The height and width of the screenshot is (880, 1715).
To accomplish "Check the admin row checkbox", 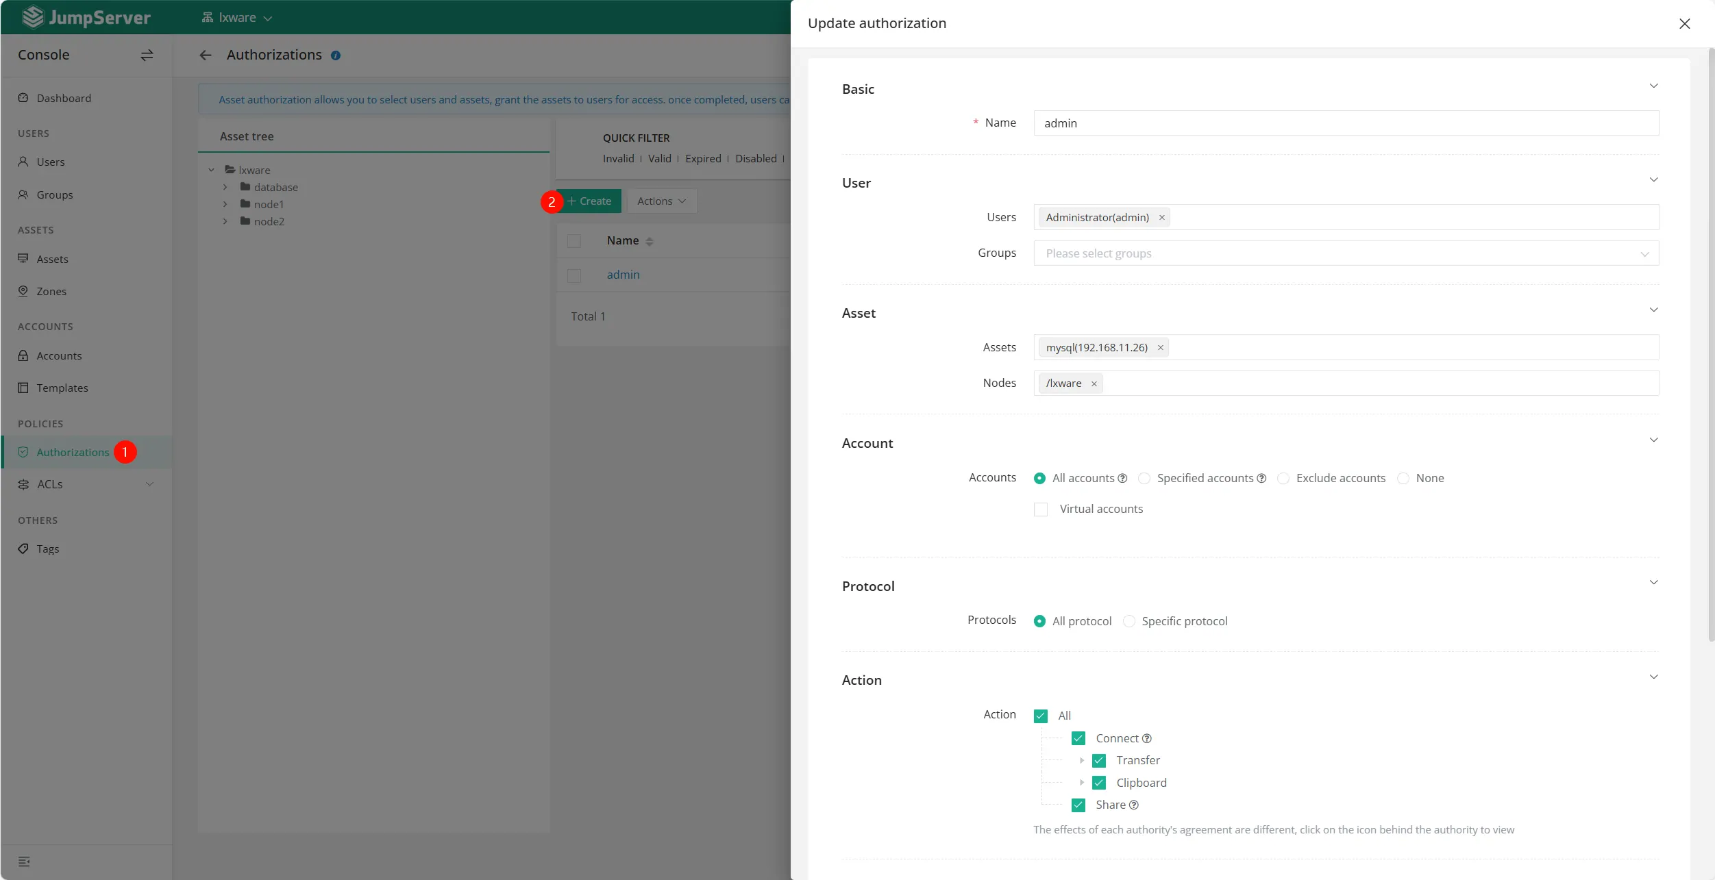I will click(574, 275).
